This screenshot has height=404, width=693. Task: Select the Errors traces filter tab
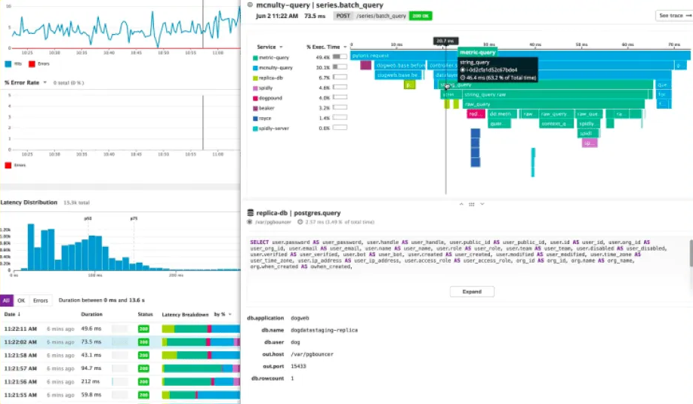coord(40,301)
